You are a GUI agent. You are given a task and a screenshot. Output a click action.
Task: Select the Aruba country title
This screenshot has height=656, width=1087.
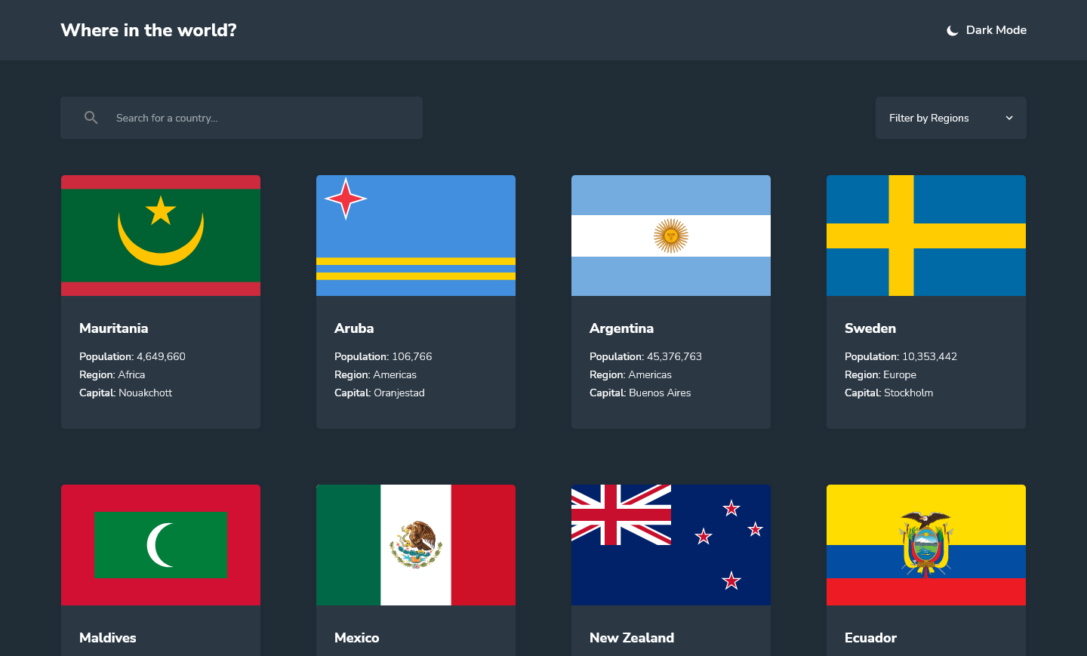[x=354, y=328]
